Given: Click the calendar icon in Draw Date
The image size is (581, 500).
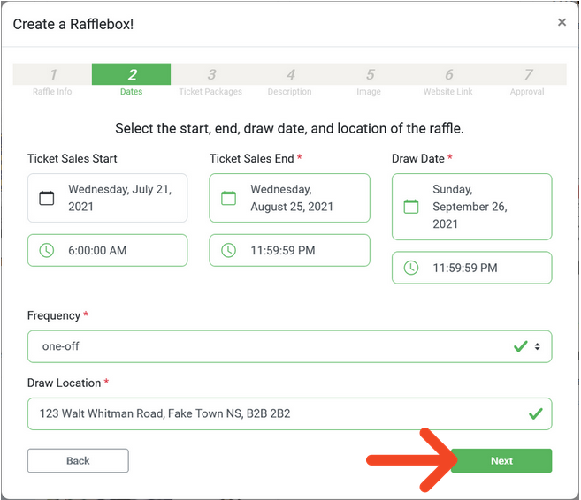Looking at the screenshot, I should (411, 207).
